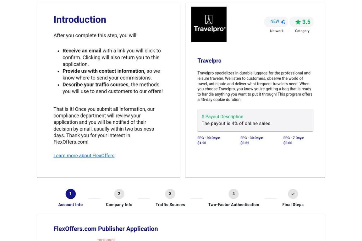
Task: Click the $0.52 EPC value
Action: [x=245, y=143]
